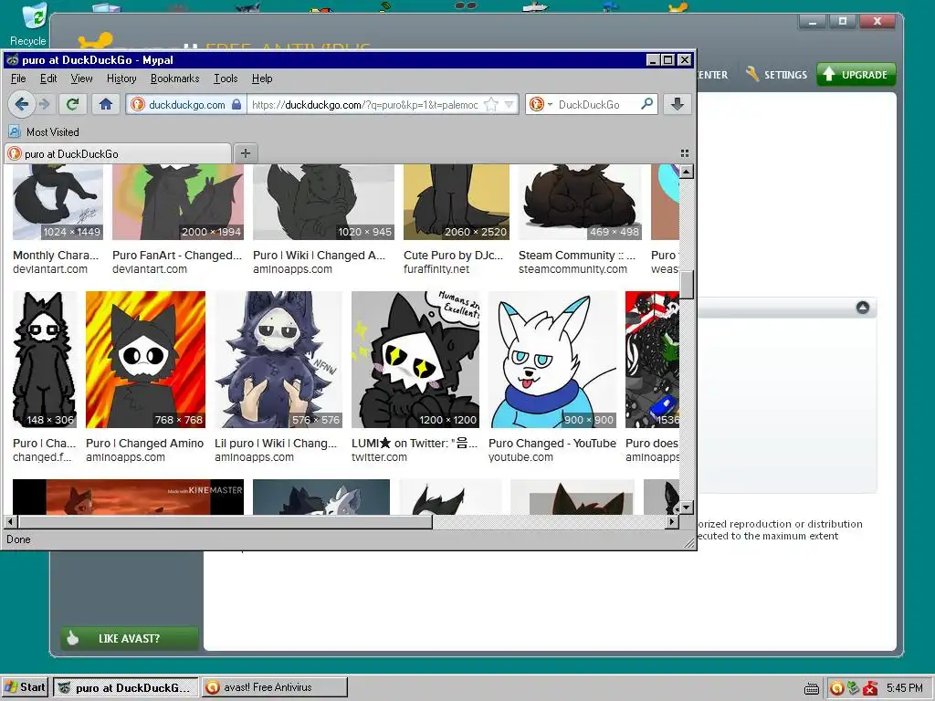The height and width of the screenshot is (701, 935).
Task: Click the padlock site security icon
Action: point(236,104)
